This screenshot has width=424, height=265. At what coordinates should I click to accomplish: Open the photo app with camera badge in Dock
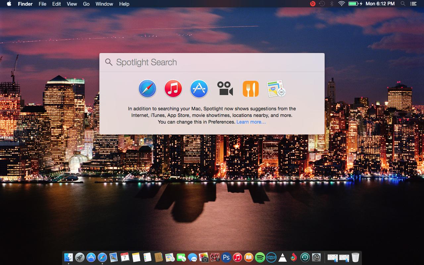204,257
